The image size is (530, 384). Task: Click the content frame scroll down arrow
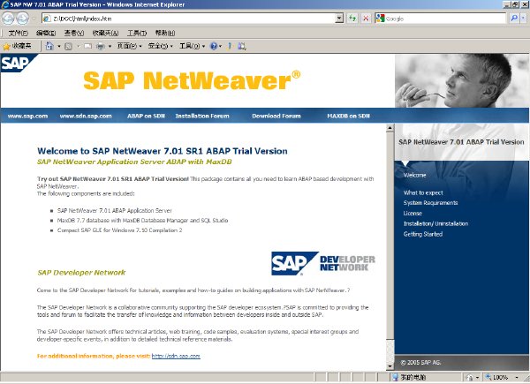[390, 366]
